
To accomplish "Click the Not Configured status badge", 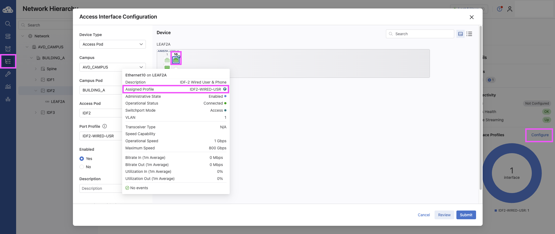I will (537, 103).
